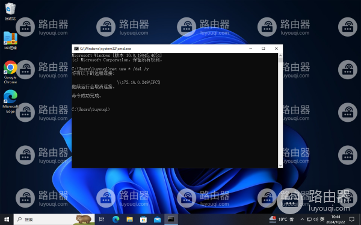The height and width of the screenshot is (225, 361).
Task: Click the cmd scrollbar up arrow
Action: 280,55
